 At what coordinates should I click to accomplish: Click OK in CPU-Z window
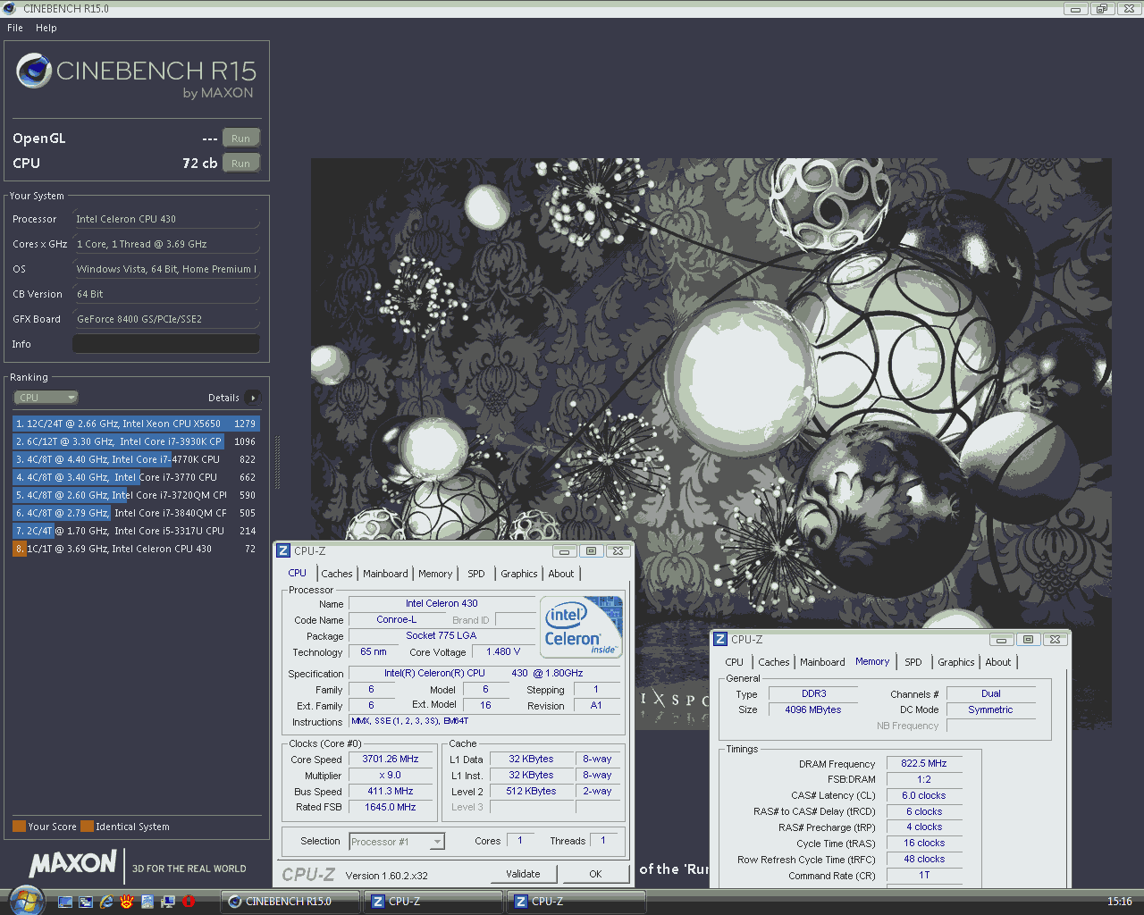(595, 874)
